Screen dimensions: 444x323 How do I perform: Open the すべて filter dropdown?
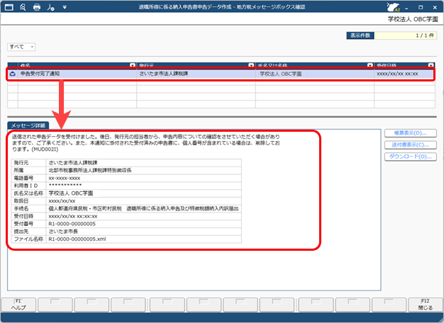21,47
